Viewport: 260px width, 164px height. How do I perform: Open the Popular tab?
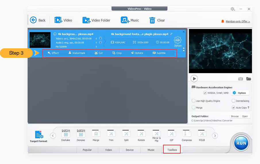tap(87, 150)
